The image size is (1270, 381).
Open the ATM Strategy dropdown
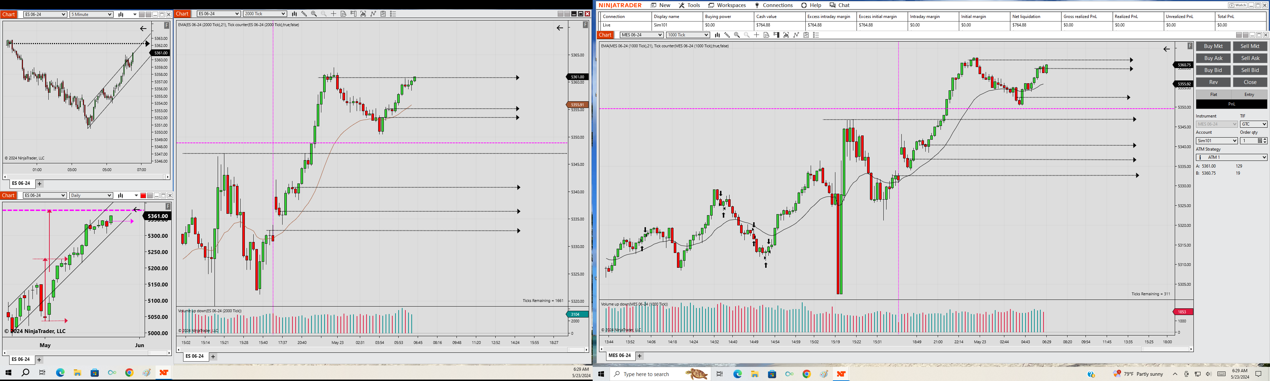(x=1231, y=157)
